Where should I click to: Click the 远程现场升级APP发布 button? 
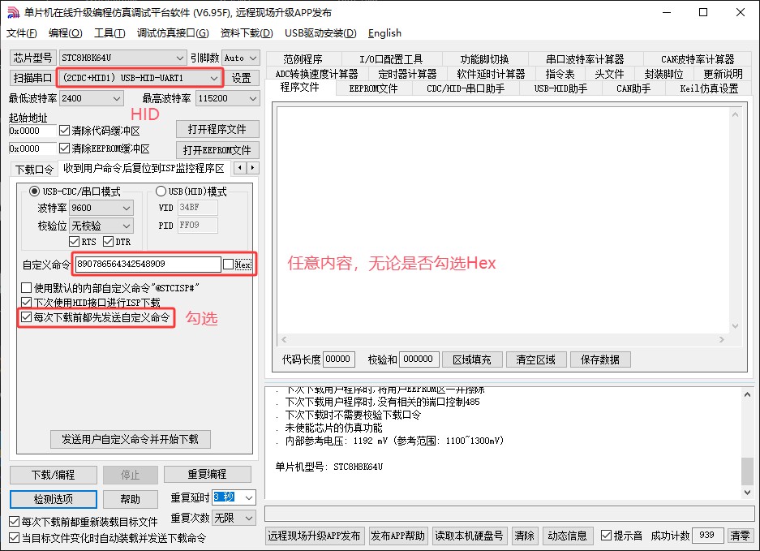click(x=314, y=536)
